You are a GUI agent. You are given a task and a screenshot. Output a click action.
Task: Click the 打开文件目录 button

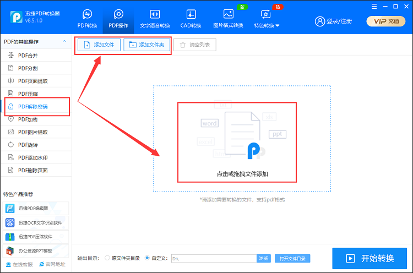point(292,259)
